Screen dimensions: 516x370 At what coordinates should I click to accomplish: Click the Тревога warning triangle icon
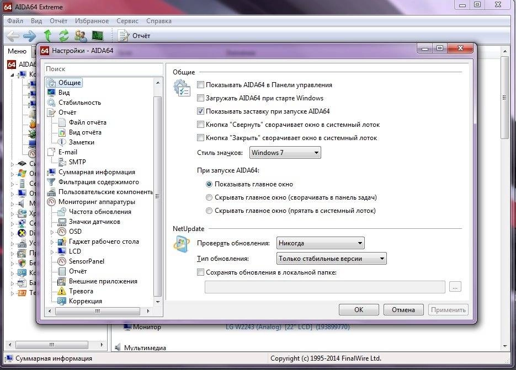pos(62,291)
